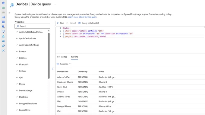Cancel the running query

click(71, 23)
